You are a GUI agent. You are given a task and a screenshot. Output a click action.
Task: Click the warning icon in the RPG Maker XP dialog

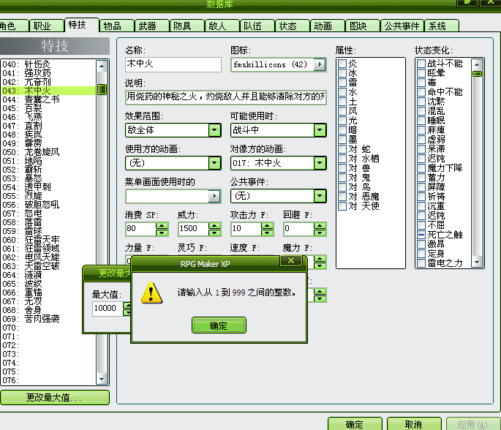pyautogui.click(x=151, y=293)
